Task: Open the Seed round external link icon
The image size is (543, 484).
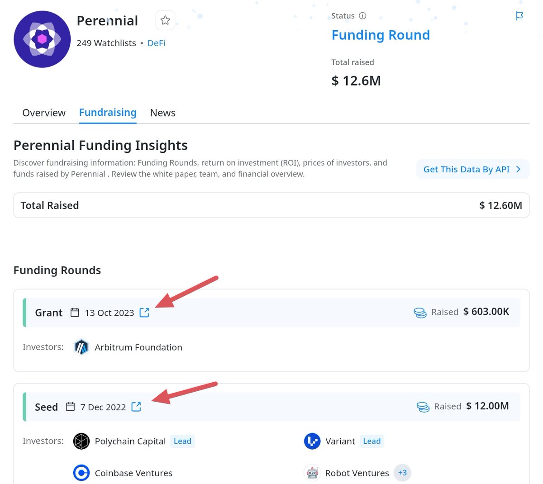Action: click(136, 407)
